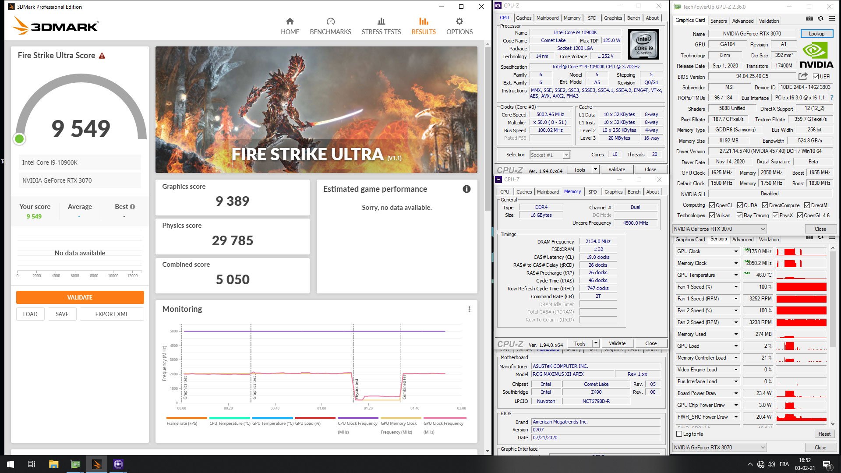
Task: Go to STRESS TESTS in 3DMark
Action: (x=381, y=26)
